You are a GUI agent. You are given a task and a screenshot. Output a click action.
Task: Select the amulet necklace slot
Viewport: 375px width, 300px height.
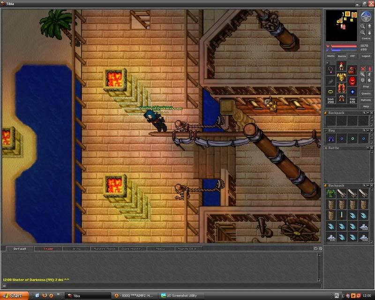coord(330,70)
